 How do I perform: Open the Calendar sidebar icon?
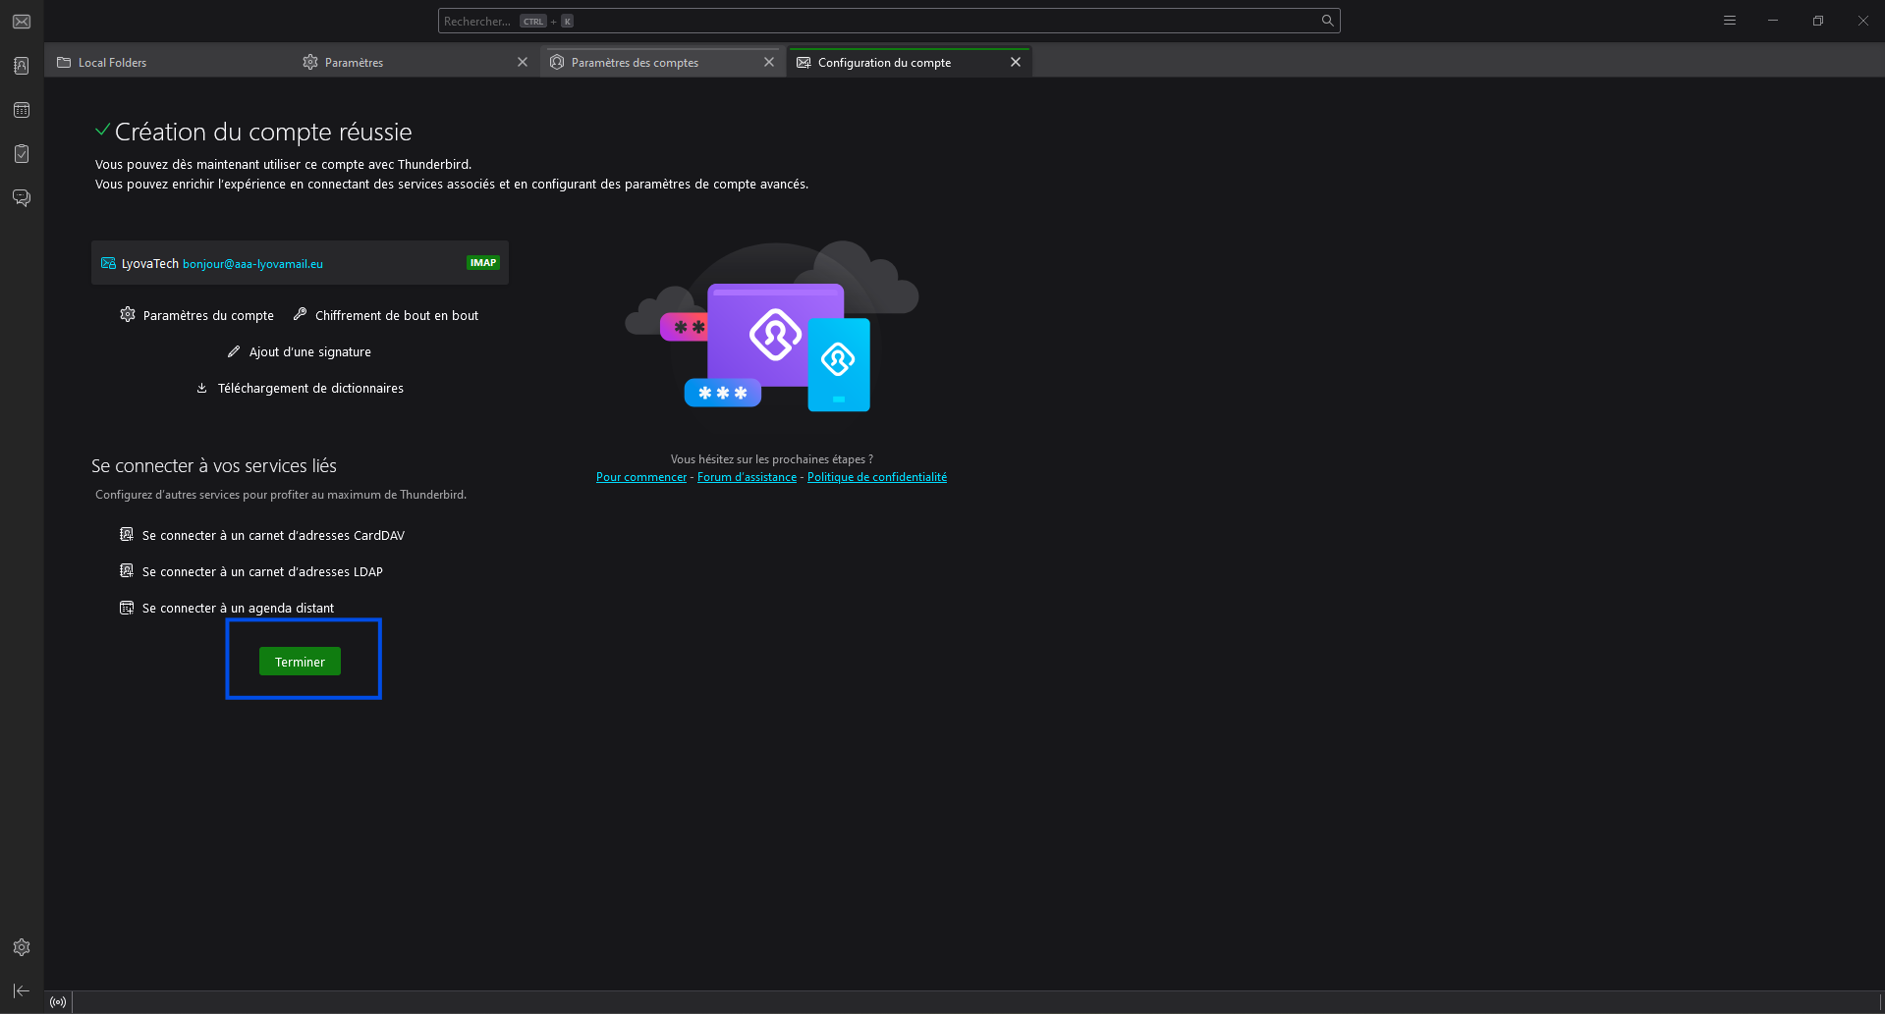click(22, 110)
